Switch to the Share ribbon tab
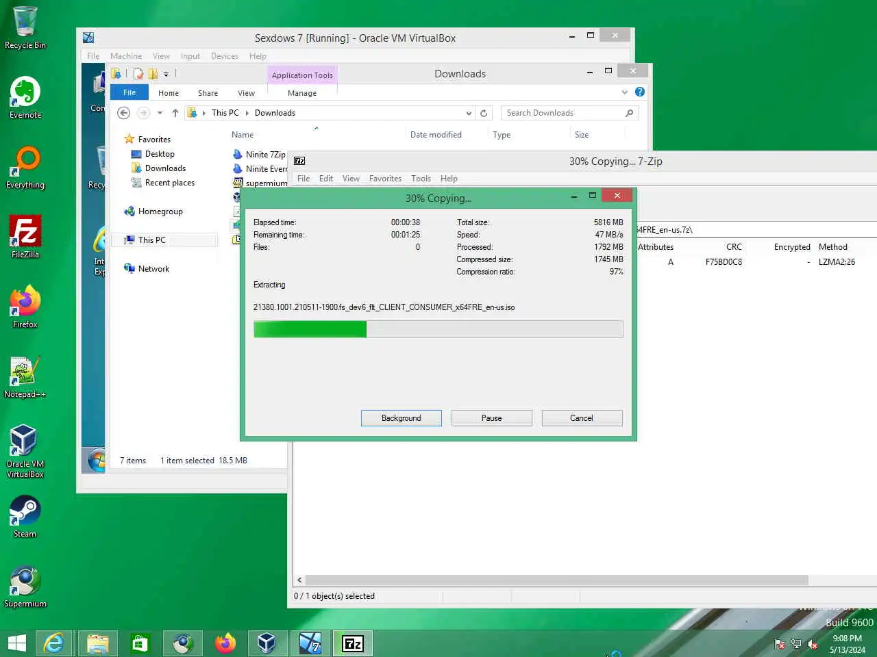This screenshot has width=877, height=657. (x=208, y=93)
